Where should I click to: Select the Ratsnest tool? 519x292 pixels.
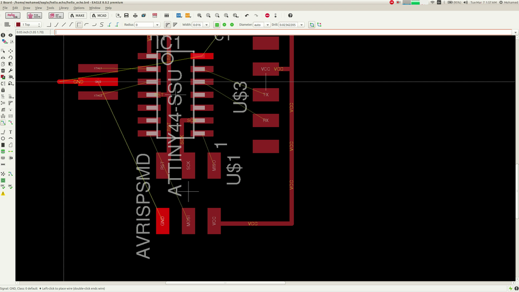point(3,174)
